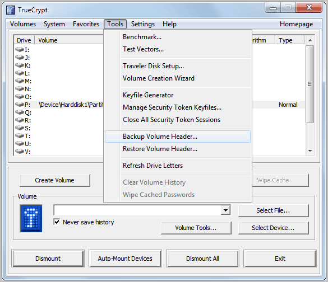Click the drive icon for M:
The height and width of the screenshot is (282, 328).
tap(20, 81)
